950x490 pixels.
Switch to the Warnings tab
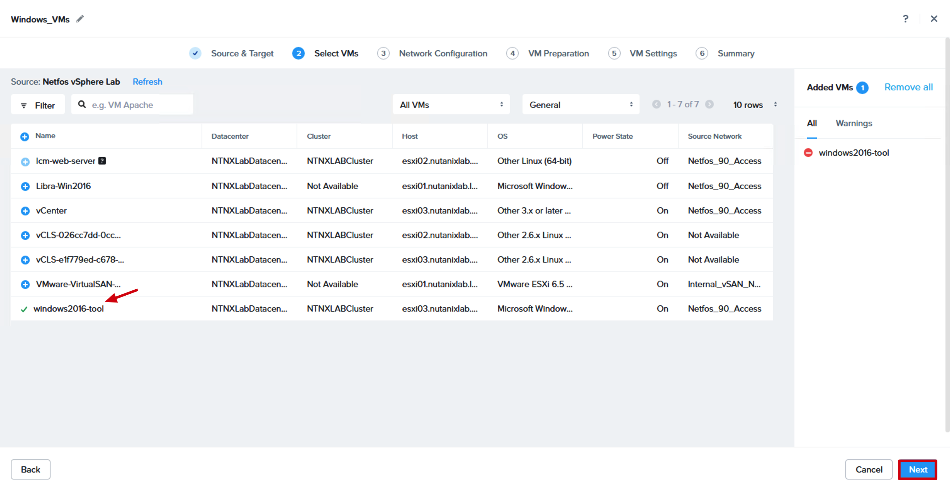854,123
